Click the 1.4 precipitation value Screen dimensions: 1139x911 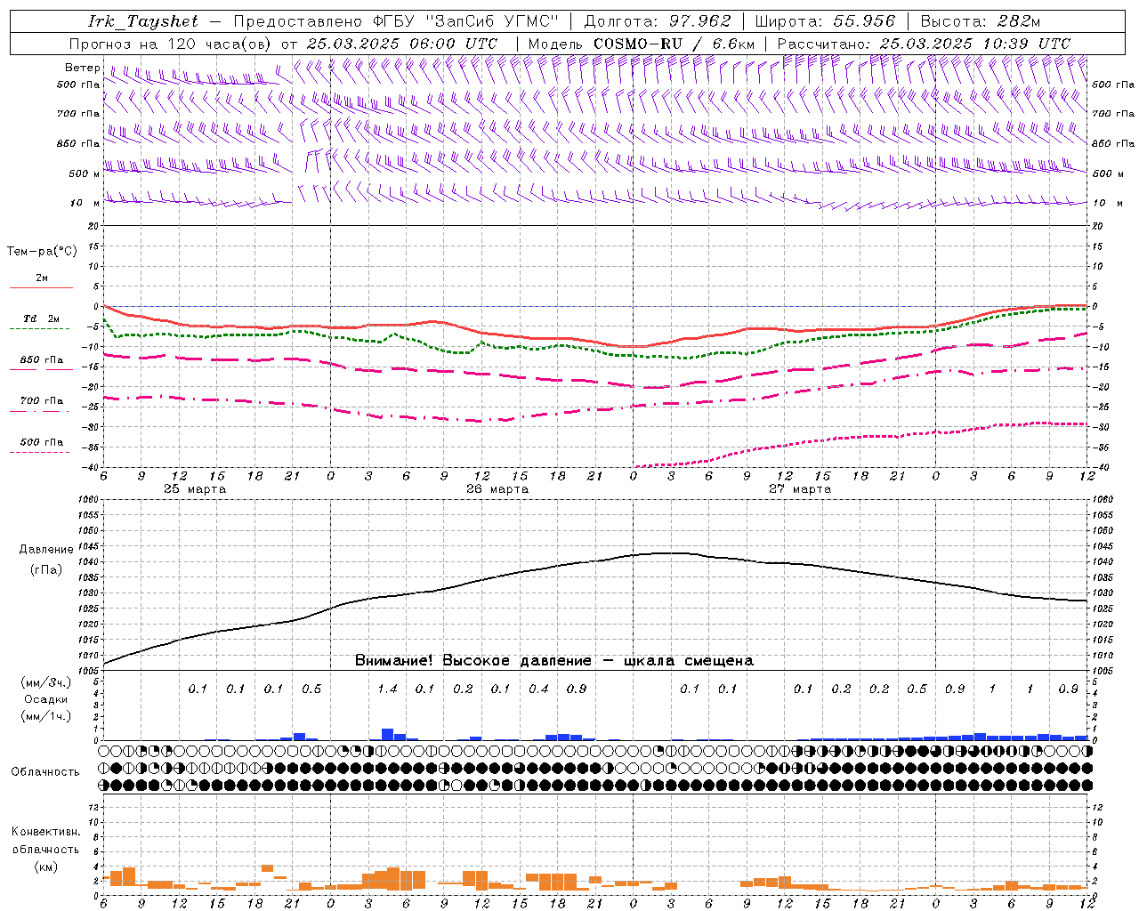[387, 689]
